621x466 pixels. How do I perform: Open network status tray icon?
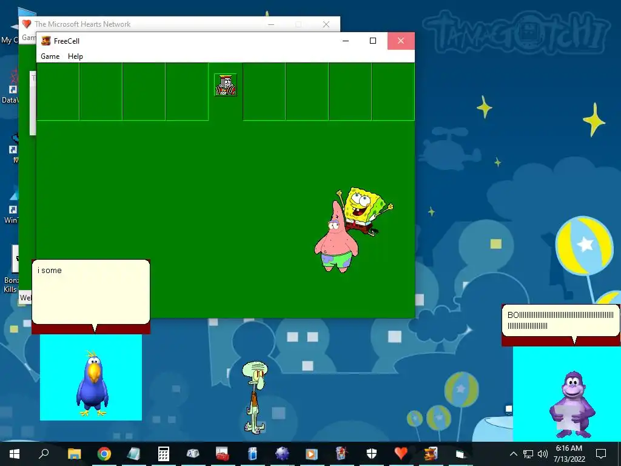coord(528,454)
